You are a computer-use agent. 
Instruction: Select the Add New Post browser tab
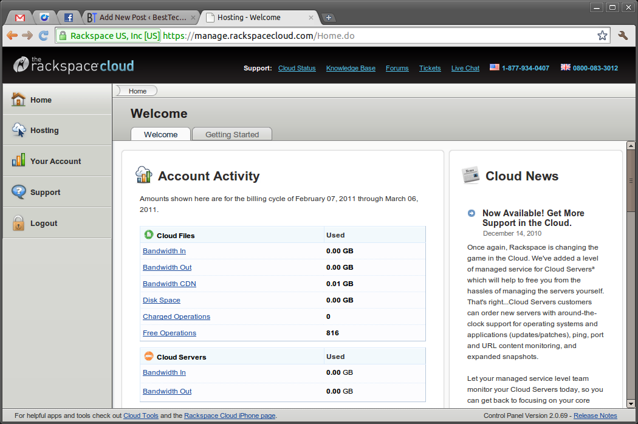click(x=141, y=18)
